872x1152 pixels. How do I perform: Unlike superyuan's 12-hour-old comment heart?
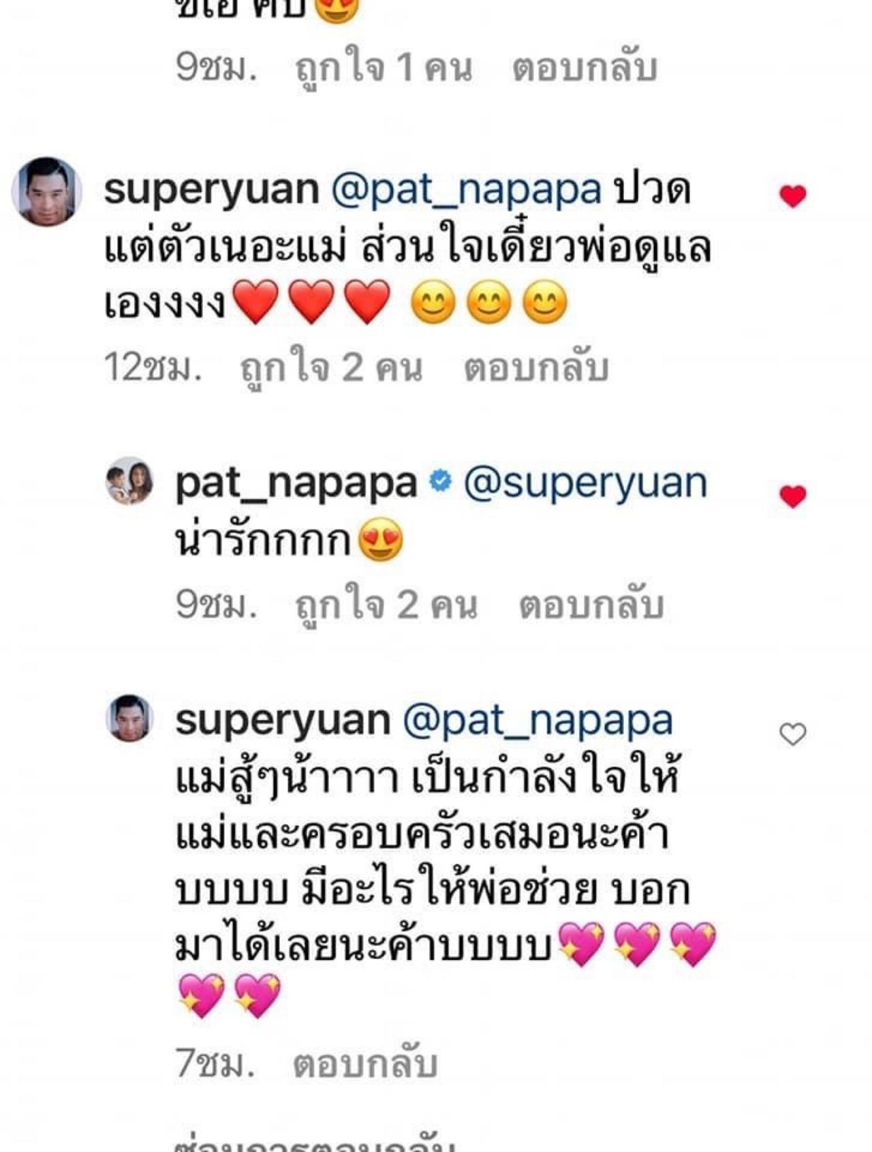tap(792, 196)
